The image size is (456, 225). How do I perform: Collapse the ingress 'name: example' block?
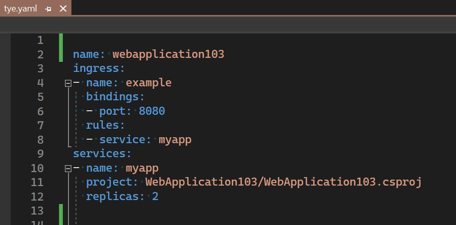(x=68, y=84)
